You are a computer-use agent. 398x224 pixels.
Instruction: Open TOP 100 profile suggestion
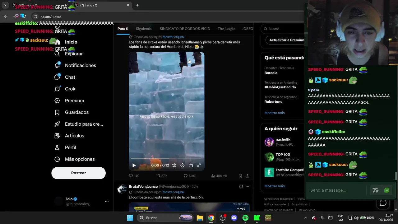click(x=282, y=157)
